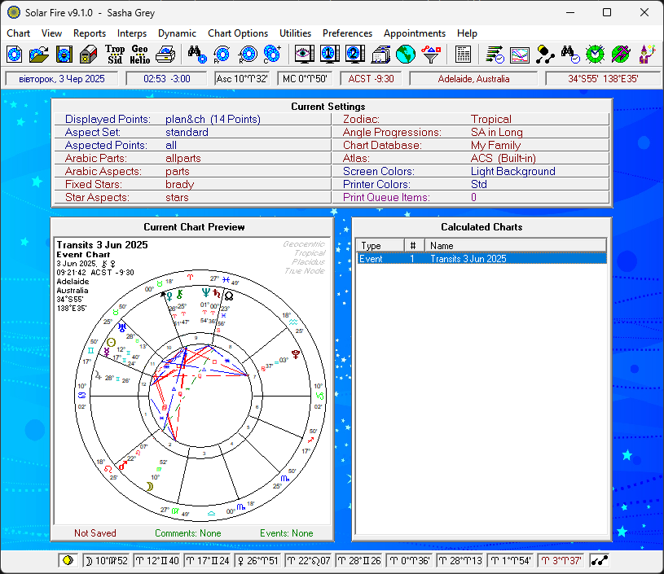Select Transits 3 Jun 2025 in Calculated Charts

(x=482, y=259)
